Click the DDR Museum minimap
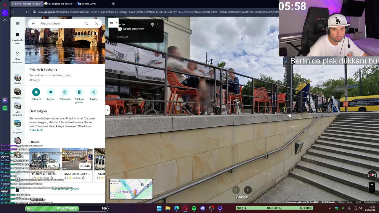Image resolution: width=379 pixels, height=213 pixels. (x=131, y=189)
